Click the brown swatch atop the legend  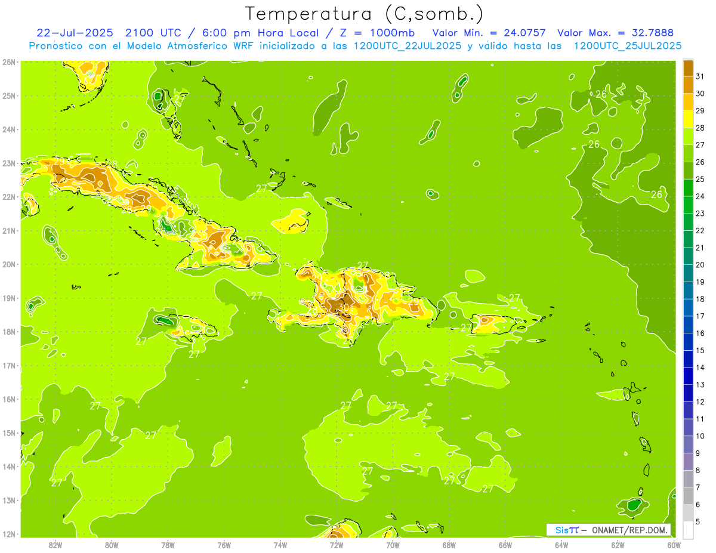pos(688,67)
